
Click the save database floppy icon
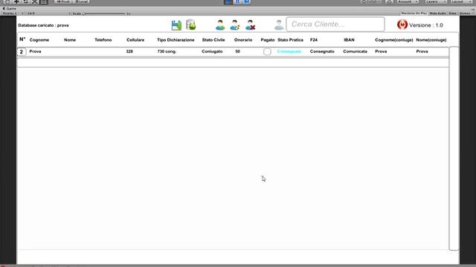pos(176,25)
